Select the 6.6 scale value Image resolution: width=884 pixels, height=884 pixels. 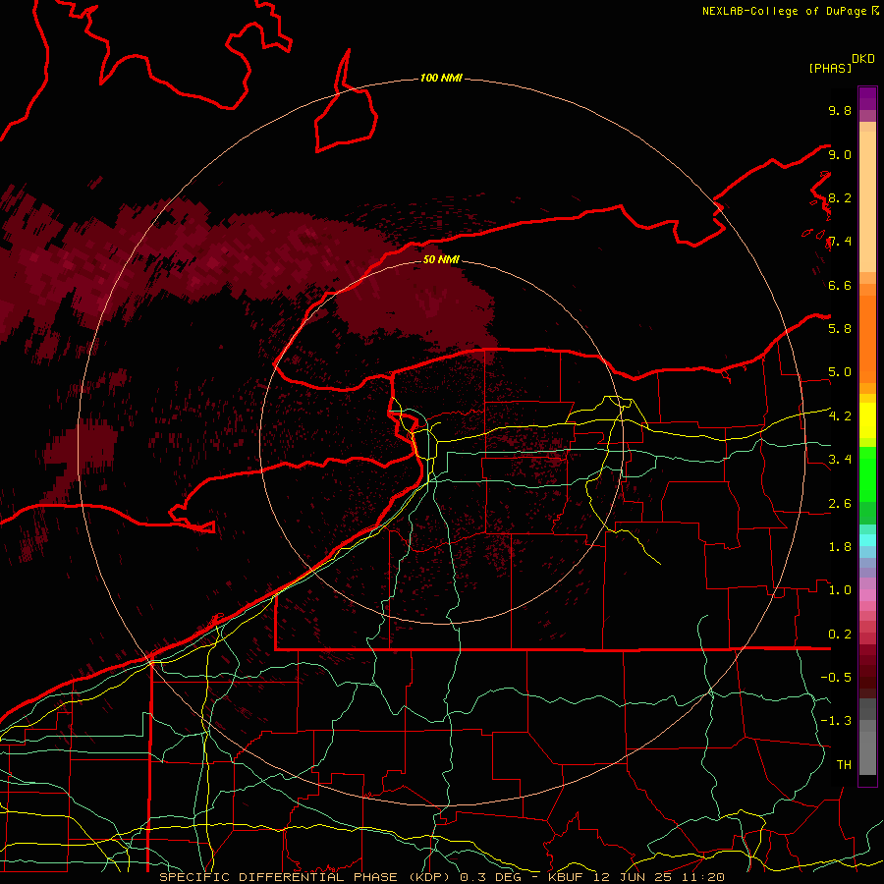tap(840, 285)
